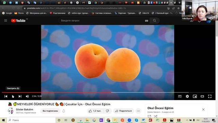This screenshot has height=123, width=218.
Task: Switch to the WhatsApp browser tab
Action: click(4, 3)
